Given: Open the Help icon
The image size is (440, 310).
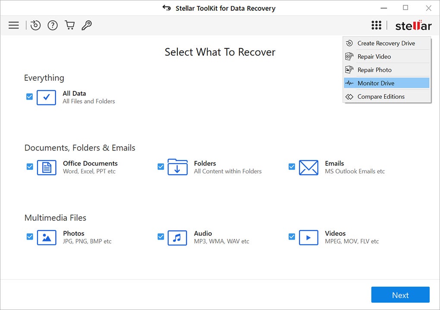Looking at the screenshot, I should [52, 25].
